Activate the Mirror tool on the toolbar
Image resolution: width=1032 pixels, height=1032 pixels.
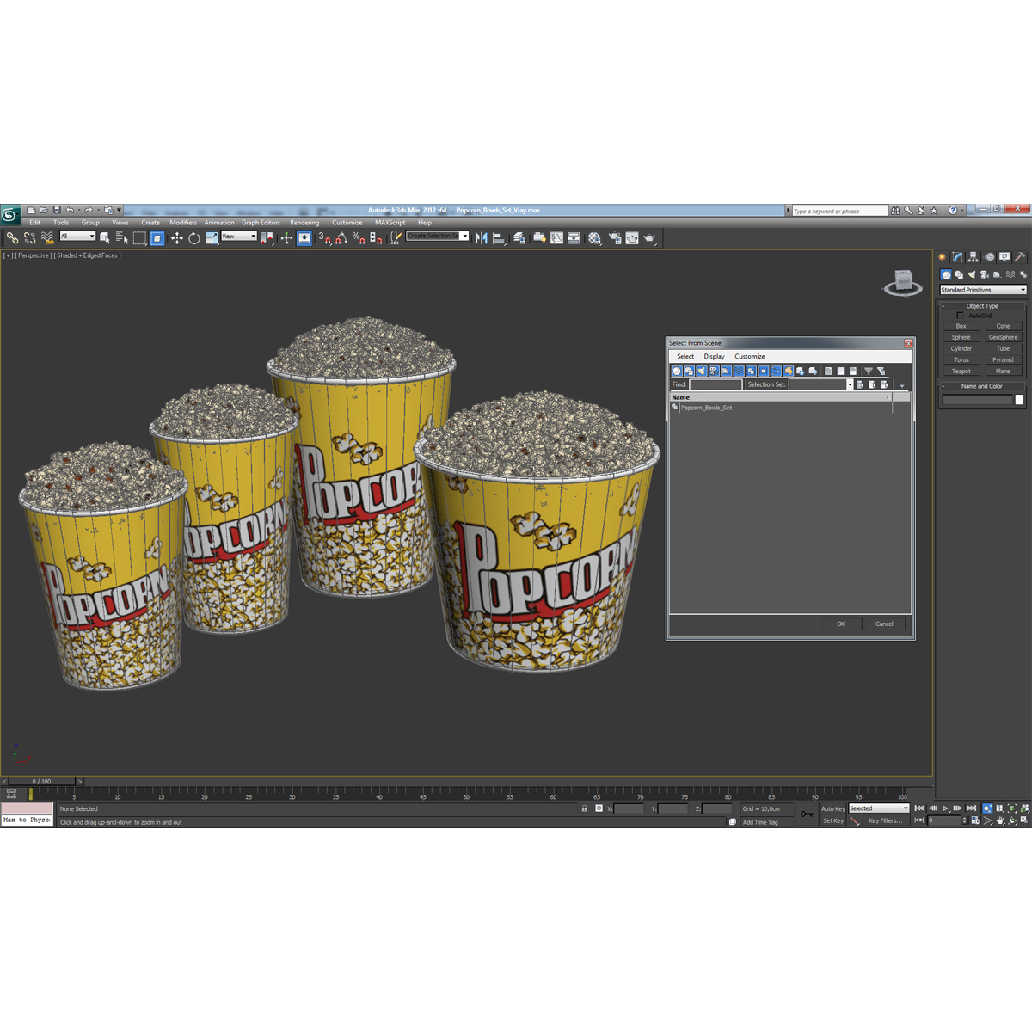click(482, 238)
